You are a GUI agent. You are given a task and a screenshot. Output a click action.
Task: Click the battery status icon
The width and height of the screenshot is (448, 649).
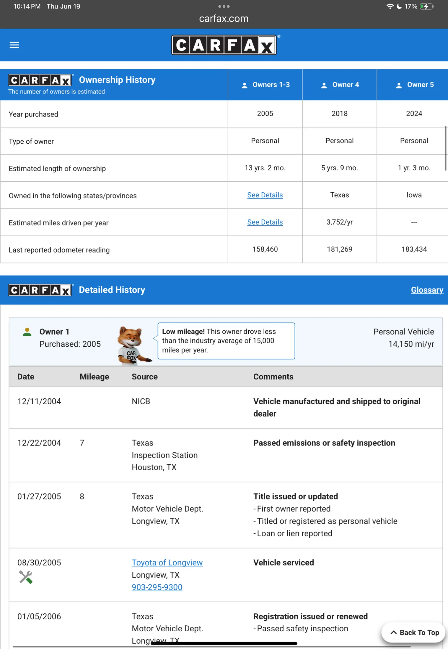pos(427,6)
